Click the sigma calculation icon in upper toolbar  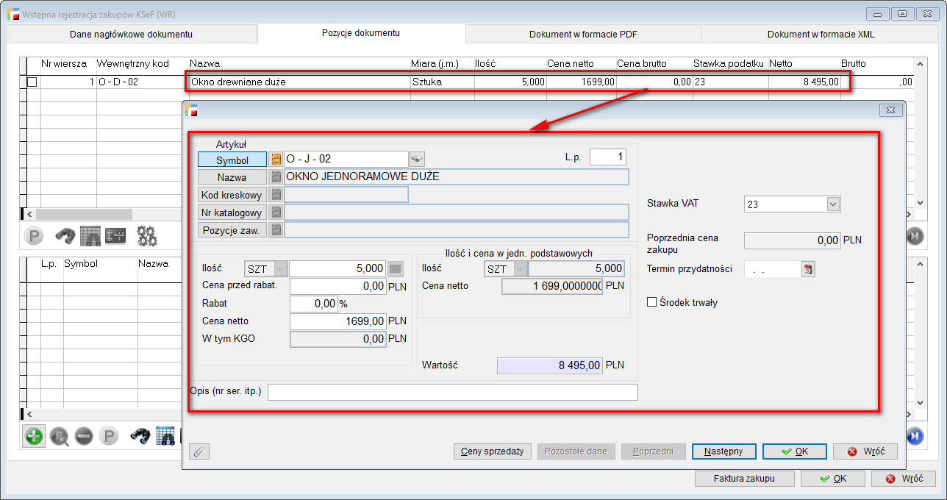coord(115,236)
